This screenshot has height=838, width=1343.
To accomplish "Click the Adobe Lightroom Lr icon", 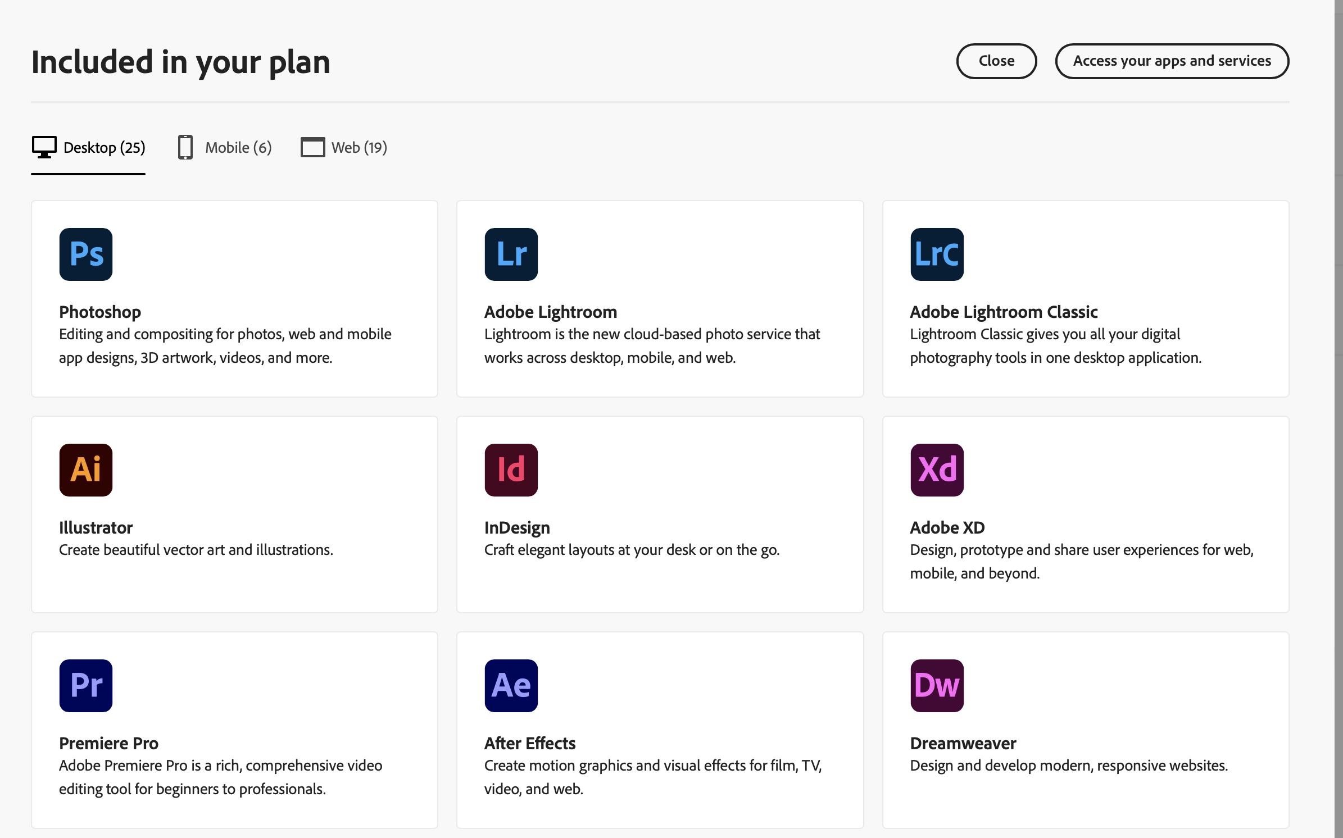I will click(x=511, y=254).
